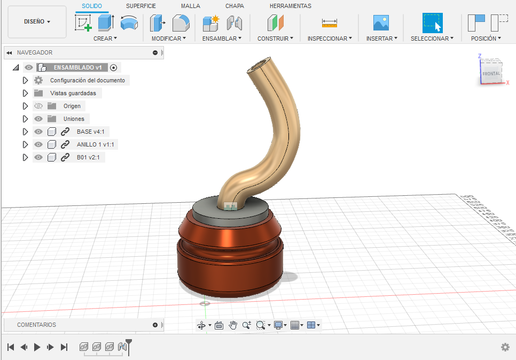Click the Create Sketch icon

click(83, 23)
